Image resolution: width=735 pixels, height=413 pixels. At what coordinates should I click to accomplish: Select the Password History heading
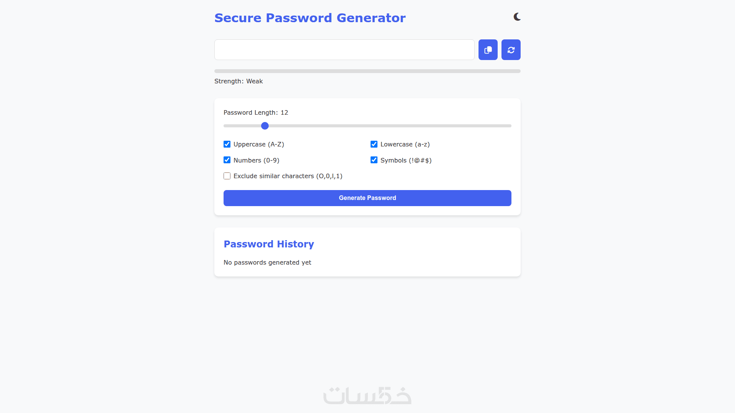[269, 244]
